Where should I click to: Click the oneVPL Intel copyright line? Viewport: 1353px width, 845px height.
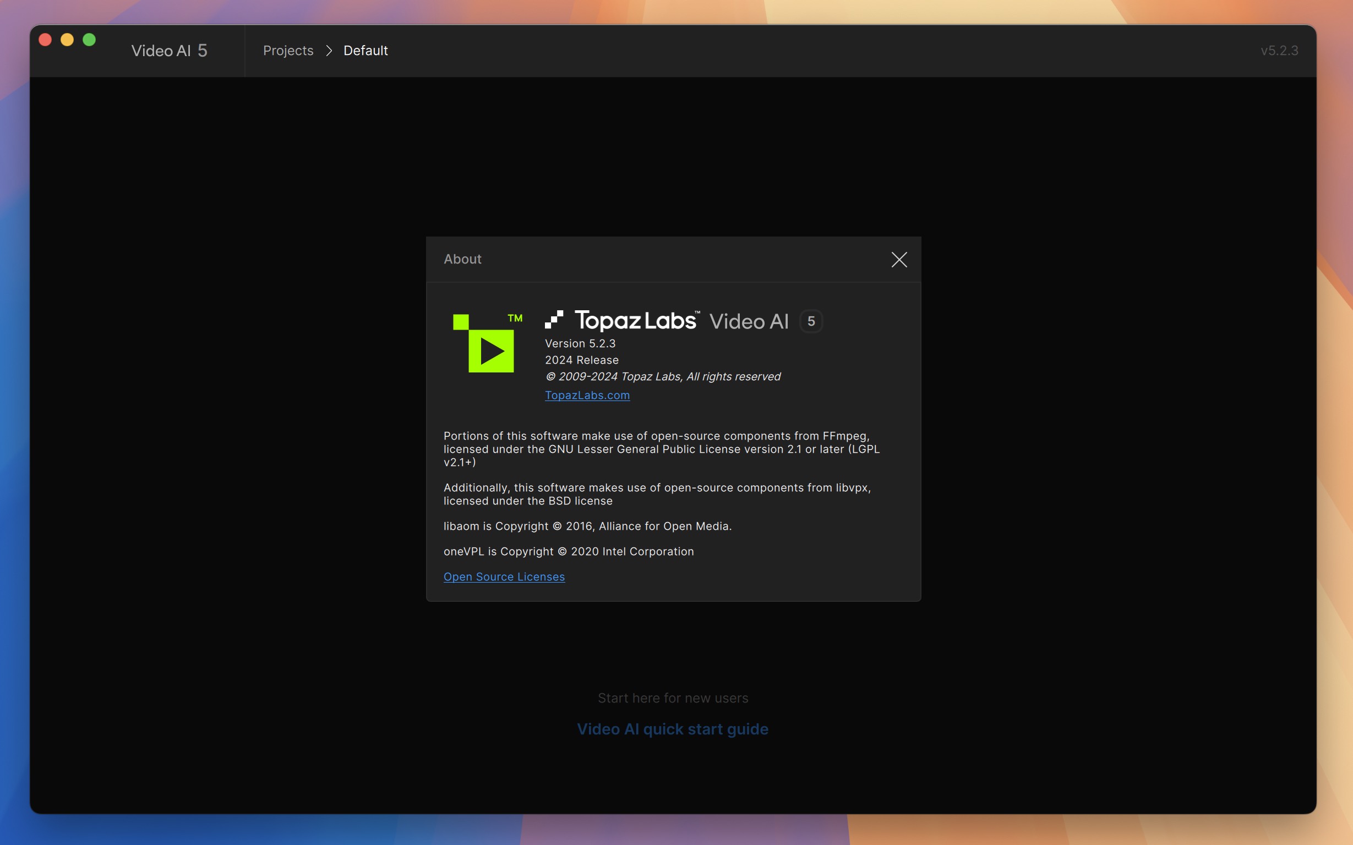pyautogui.click(x=568, y=551)
